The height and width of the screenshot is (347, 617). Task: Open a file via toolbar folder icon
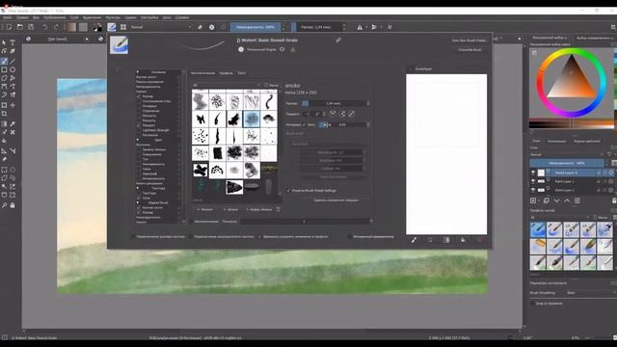(x=19, y=27)
